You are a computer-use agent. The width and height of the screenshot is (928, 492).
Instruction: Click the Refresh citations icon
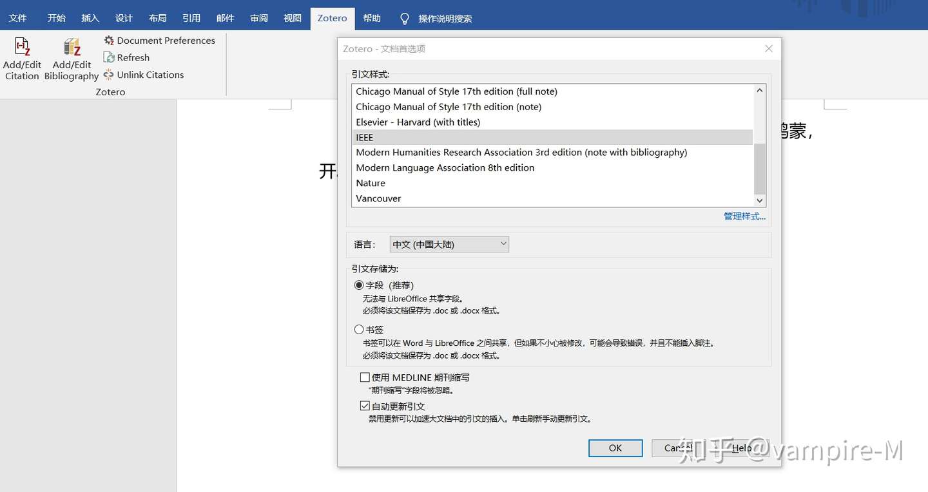point(109,57)
